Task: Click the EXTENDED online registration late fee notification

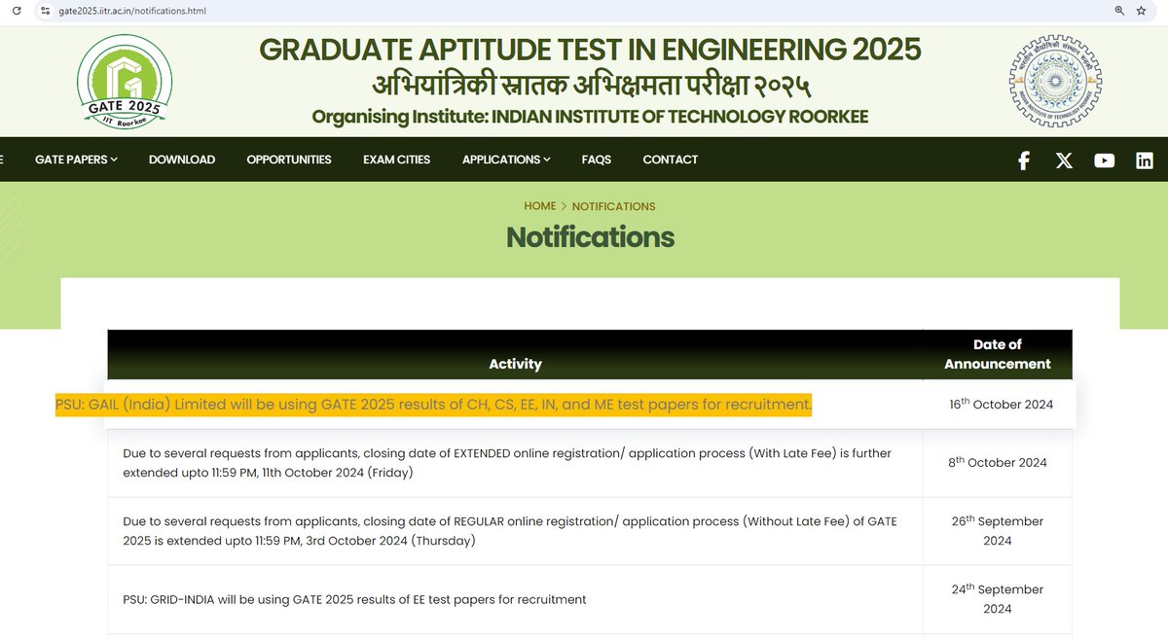Action: click(x=507, y=463)
